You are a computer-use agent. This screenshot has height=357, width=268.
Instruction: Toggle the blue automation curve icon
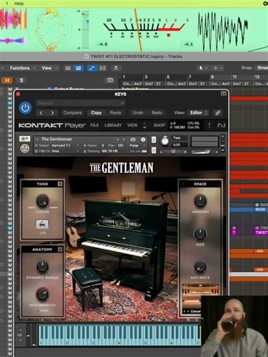(x=91, y=68)
